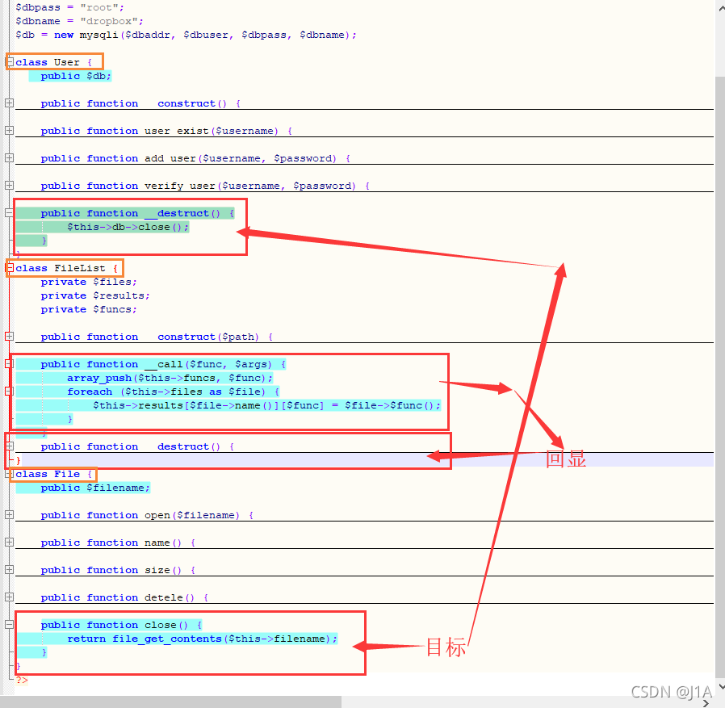Collapse the User __destruct() function fold
The width and height of the screenshot is (725, 708).
[x=9, y=213]
